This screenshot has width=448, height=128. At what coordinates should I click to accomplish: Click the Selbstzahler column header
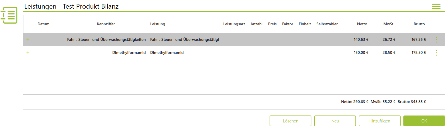tap(327, 24)
